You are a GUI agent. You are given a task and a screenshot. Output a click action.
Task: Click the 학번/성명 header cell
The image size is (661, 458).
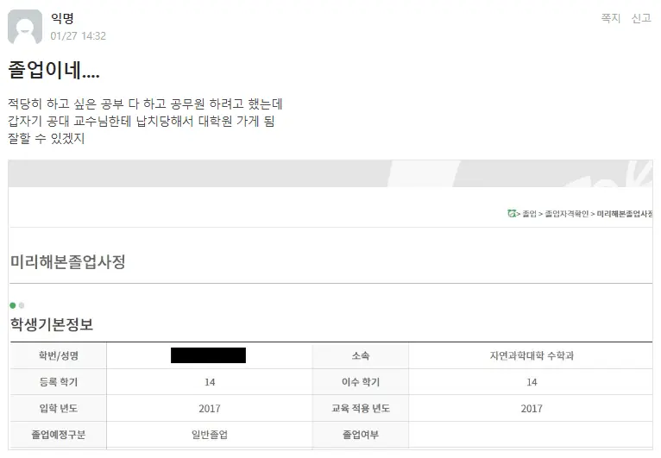tap(59, 355)
